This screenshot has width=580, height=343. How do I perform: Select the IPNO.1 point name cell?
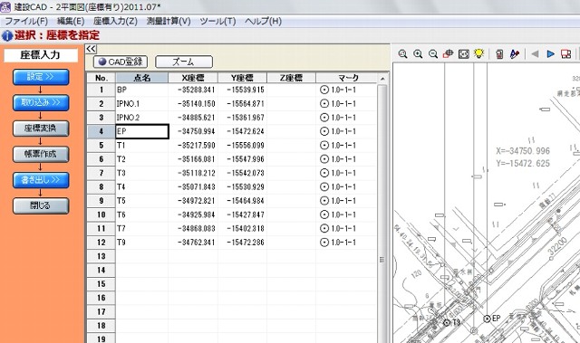tap(142, 104)
